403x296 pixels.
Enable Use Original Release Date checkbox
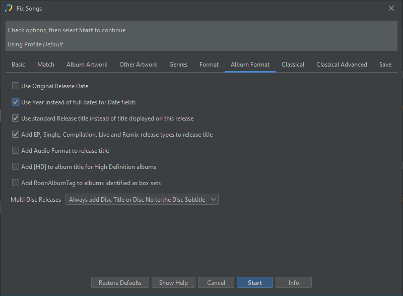(x=16, y=86)
